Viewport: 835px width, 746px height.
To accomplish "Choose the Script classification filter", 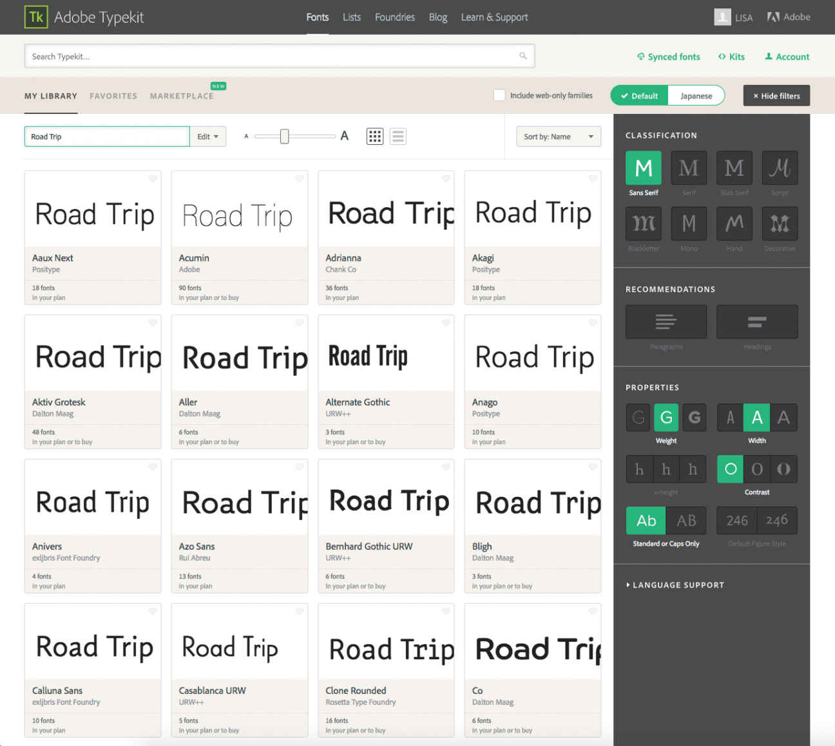I will tap(780, 168).
